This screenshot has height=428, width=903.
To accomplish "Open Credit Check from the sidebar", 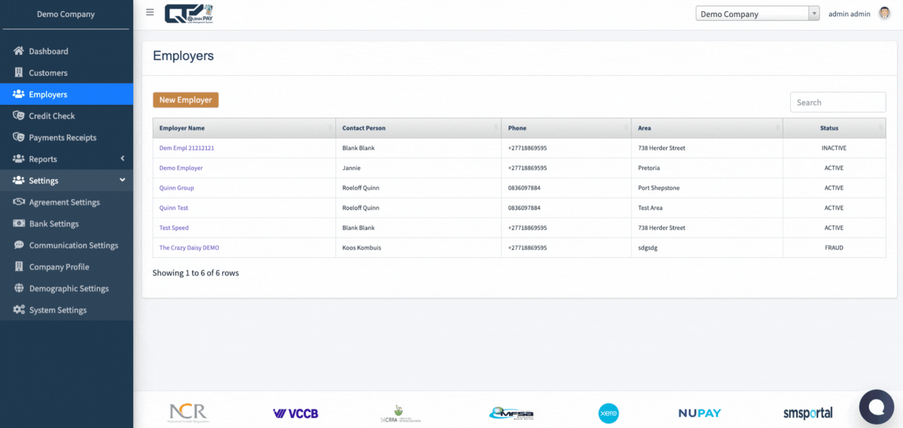I will [52, 116].
